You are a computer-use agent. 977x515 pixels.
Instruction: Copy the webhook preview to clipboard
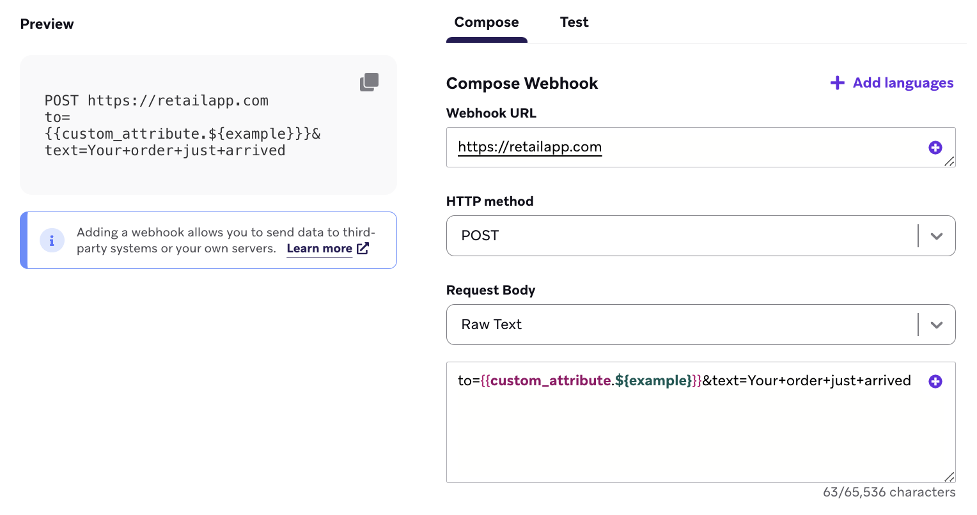[x=369, y=82]
